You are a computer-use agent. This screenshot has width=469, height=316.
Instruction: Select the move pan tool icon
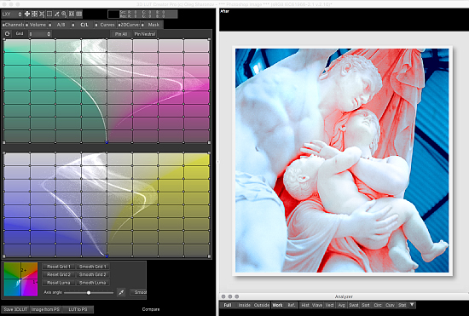(27, 14)
